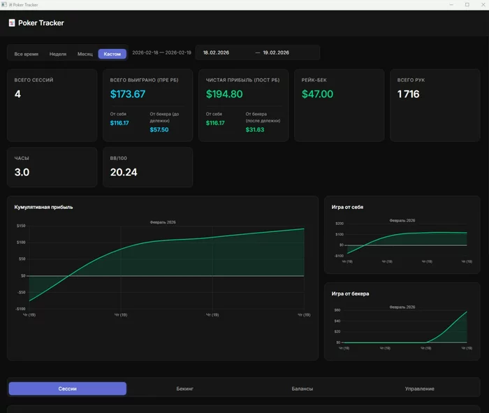Click the total won amount $173.67

128,94
